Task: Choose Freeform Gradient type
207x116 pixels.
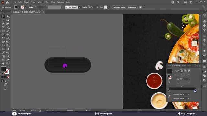Action: 189,71
